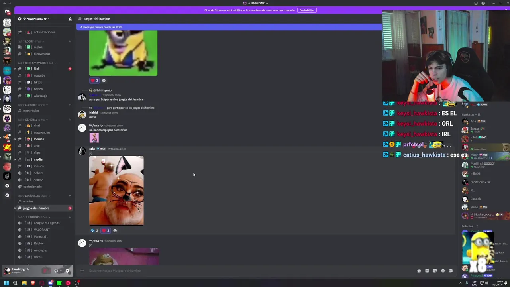The width and height of the screenshot is (510, 287).
Task: Create channel in DINÁMICAS plus icon
Action: click(70, 196)
